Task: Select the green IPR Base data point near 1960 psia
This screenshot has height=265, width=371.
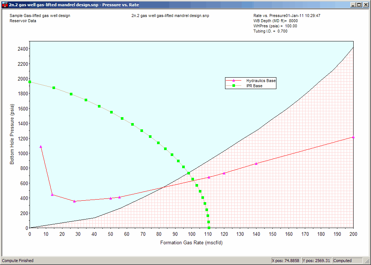Action: tap(30, 81)
